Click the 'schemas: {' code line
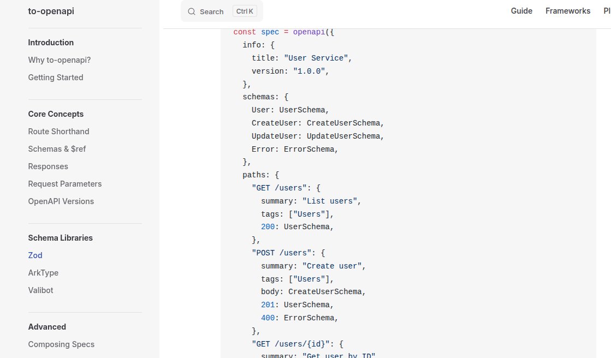611x358 pixels. (x=265, y=97)
